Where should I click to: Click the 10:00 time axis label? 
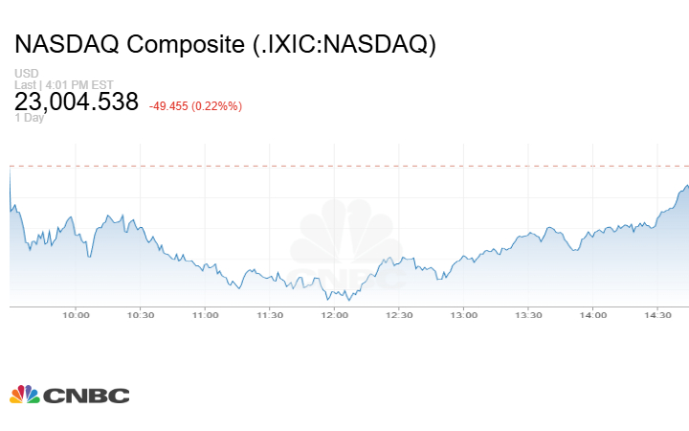(x=76, y=315)
